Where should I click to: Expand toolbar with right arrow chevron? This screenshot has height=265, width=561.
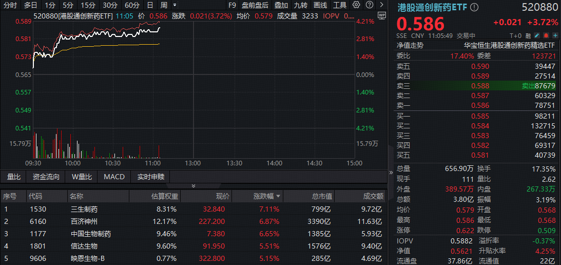click(x=381, y=5)
